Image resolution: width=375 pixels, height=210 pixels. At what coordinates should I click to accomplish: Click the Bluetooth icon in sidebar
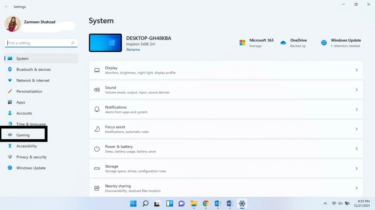(10, 69)
